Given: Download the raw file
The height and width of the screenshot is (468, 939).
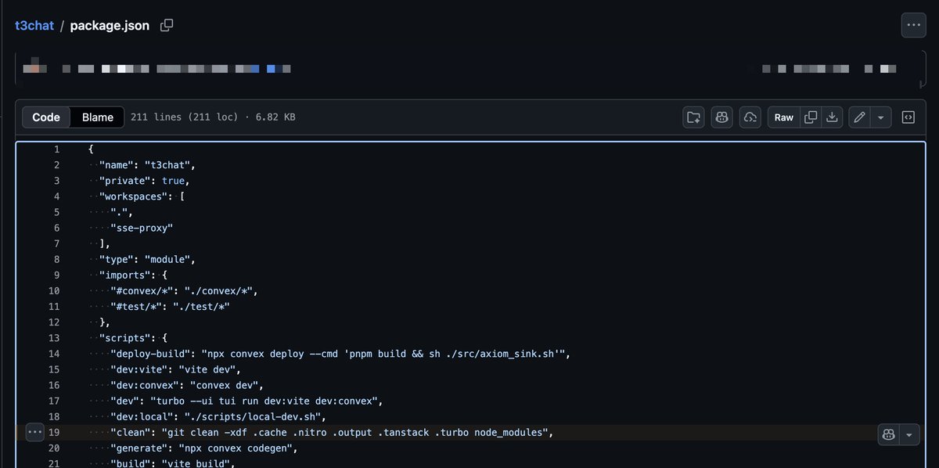Looking at the screenshot, I should tap(833, 117).
